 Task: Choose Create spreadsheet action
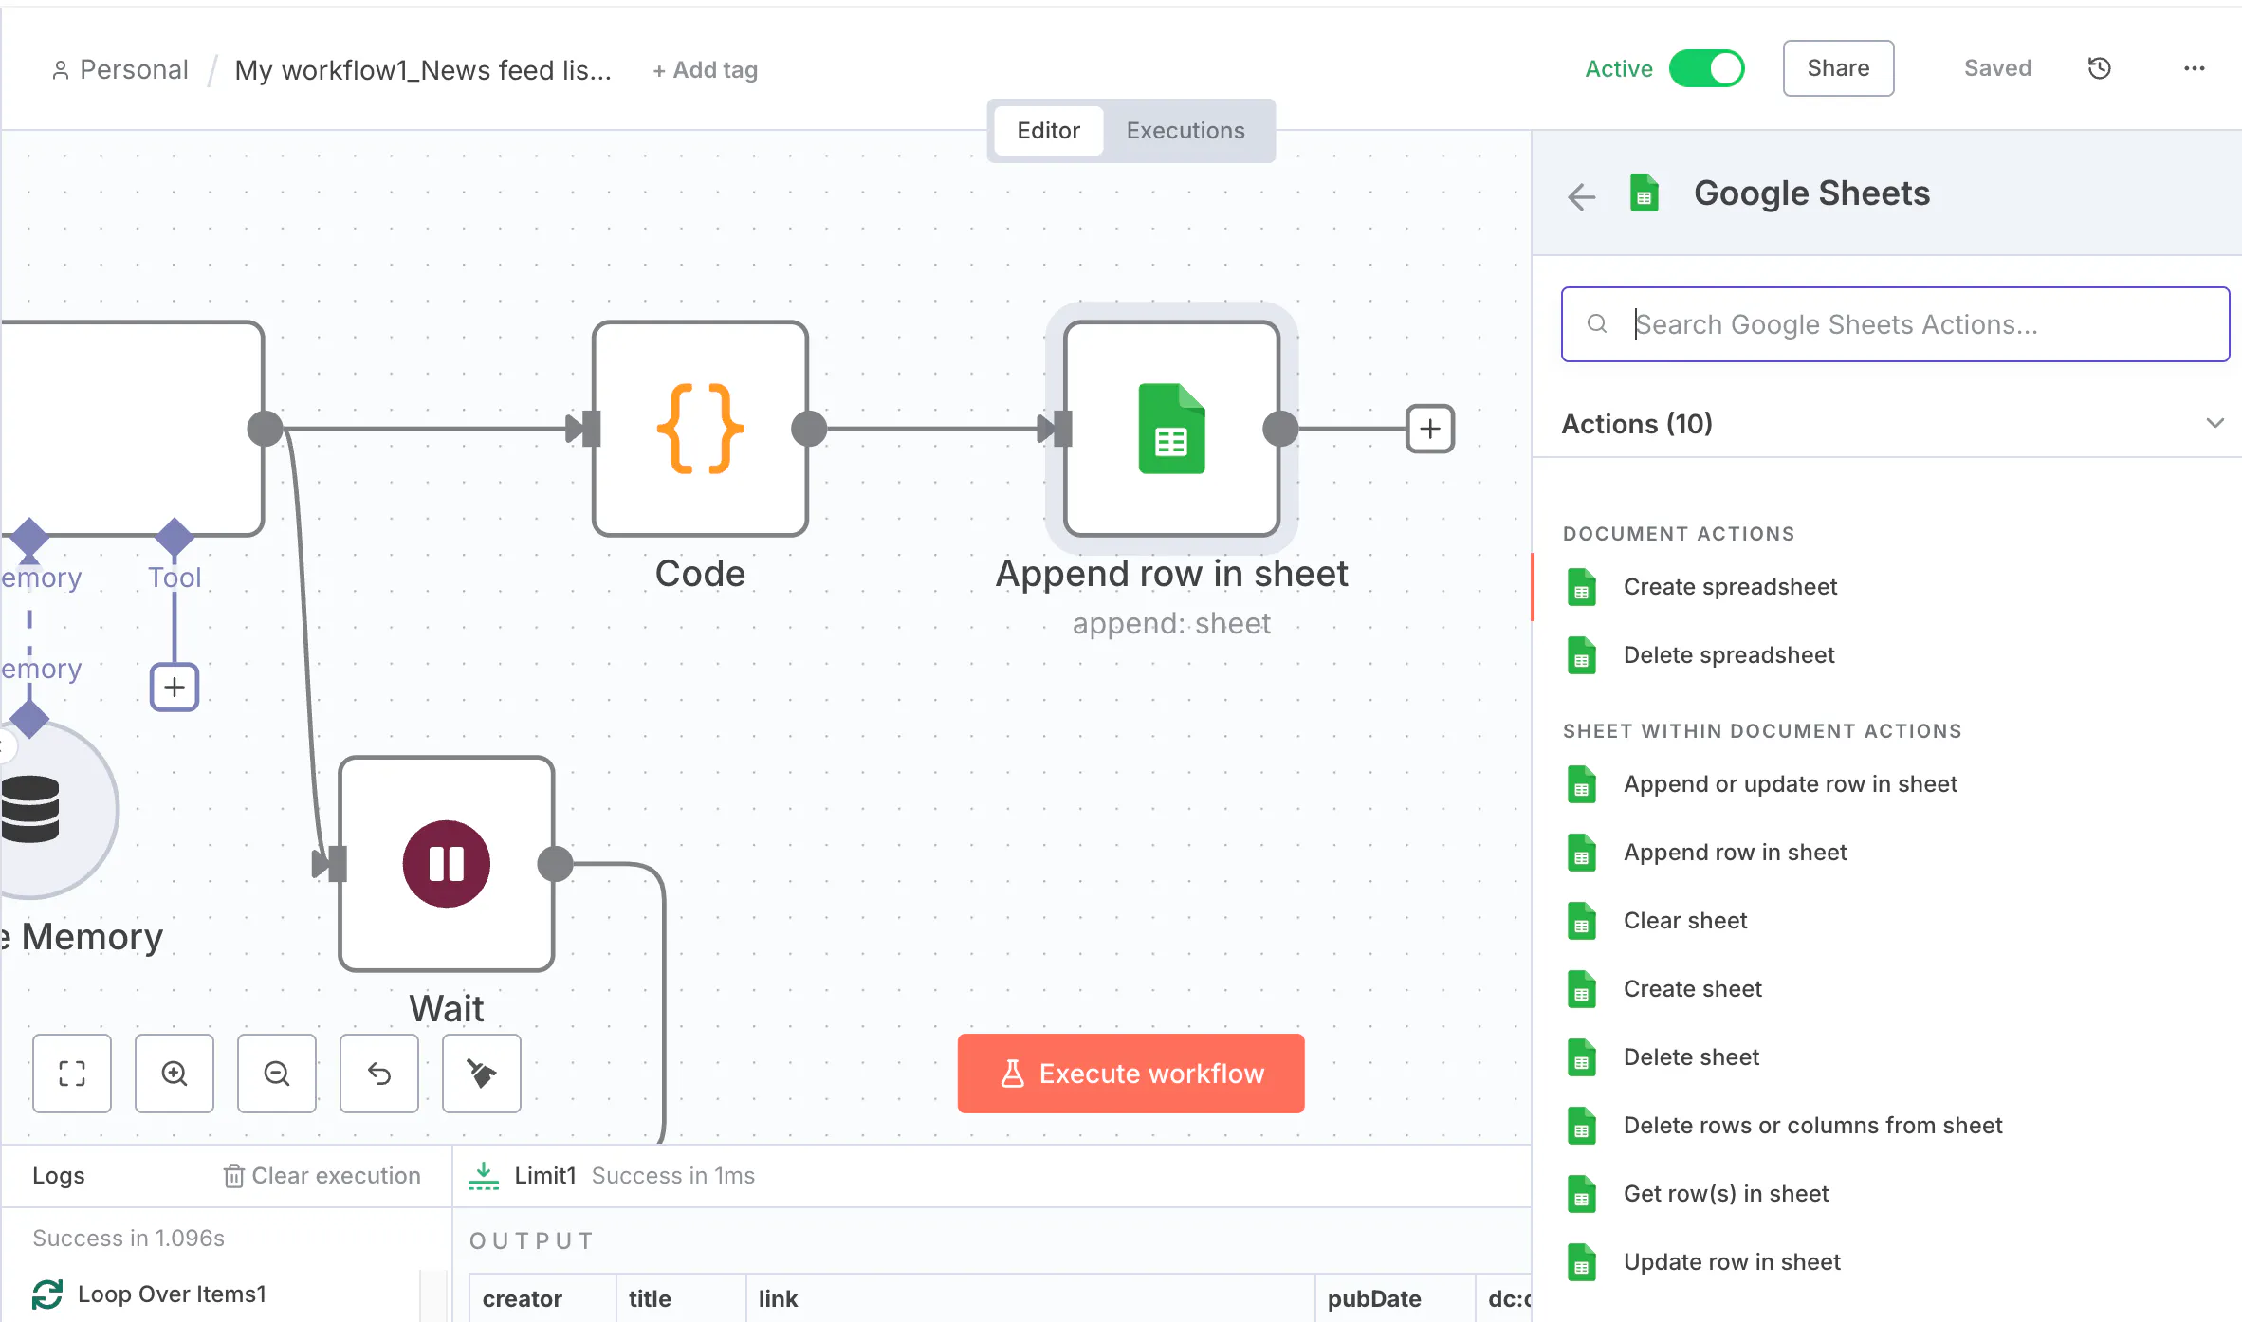click(x=1887, y=587)
